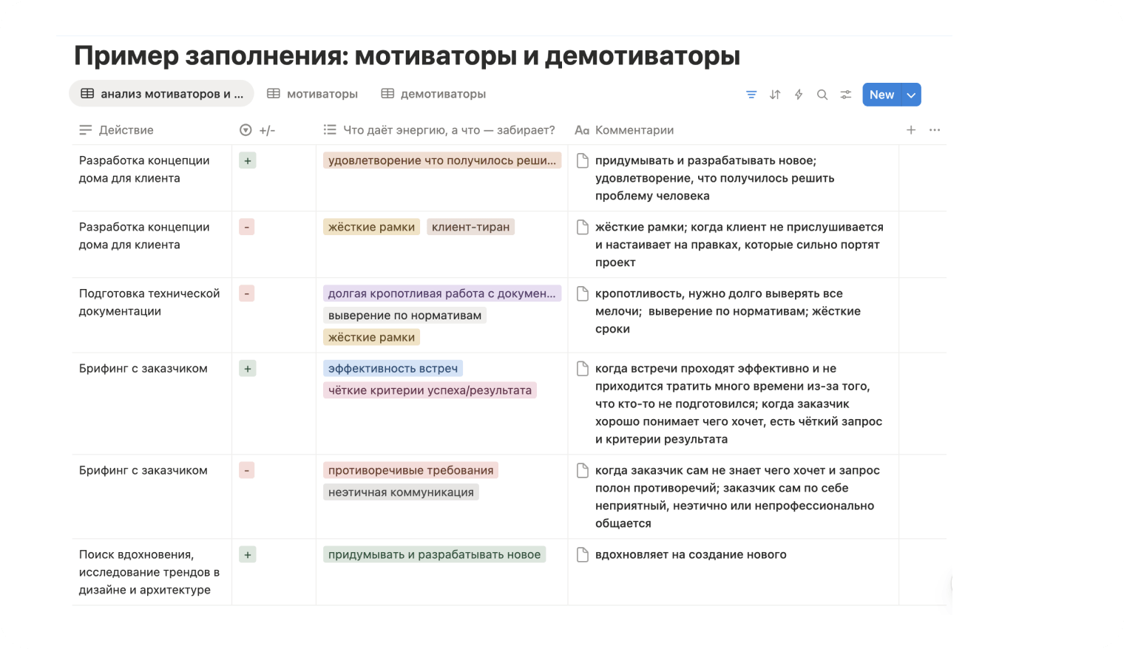The image size is (1124, 649).
Task: Click '-' tag beside the 'клиент-тиран' tag
Action: tap(247, 227)
